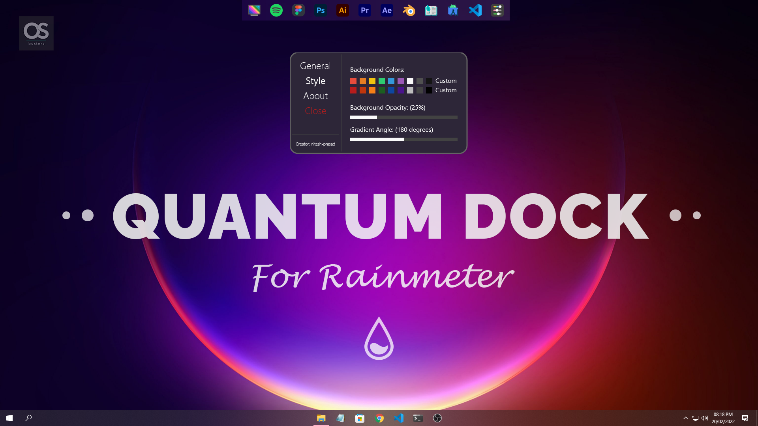This screenshot has height=426, width=758.
Task: Pick the yellow background color swatch
Action: (x=372, y=81)
